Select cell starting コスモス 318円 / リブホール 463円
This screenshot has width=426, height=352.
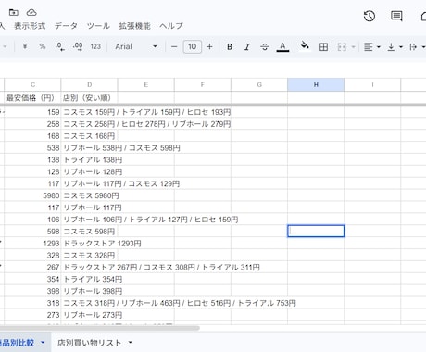click(89, 303)
